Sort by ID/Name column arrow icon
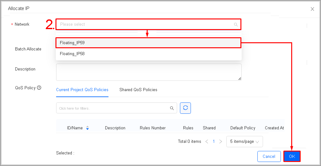This screenshot has height=166, width=321. click(x=87, y=128)
